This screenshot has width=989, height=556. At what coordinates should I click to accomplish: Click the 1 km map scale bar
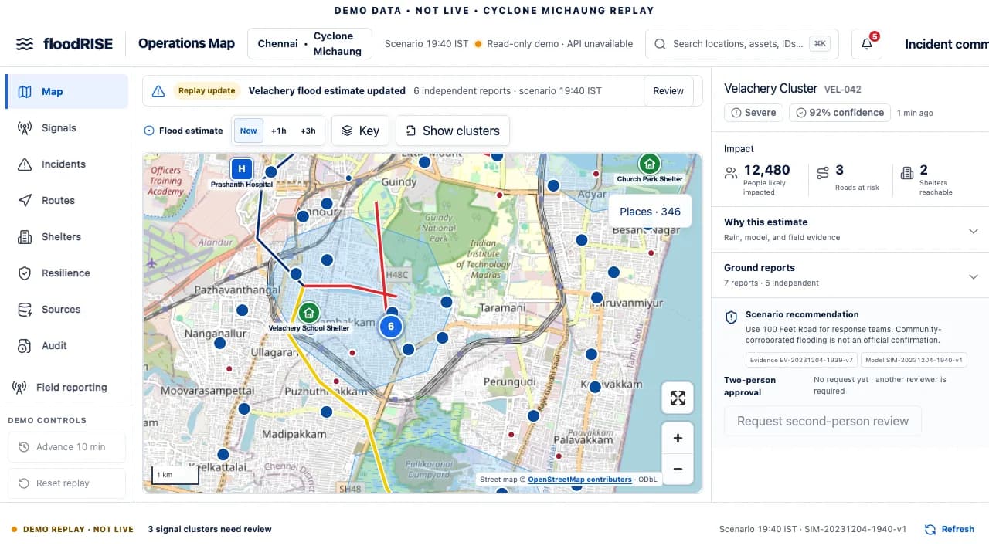pyautogui.click(x=175, y=476)
